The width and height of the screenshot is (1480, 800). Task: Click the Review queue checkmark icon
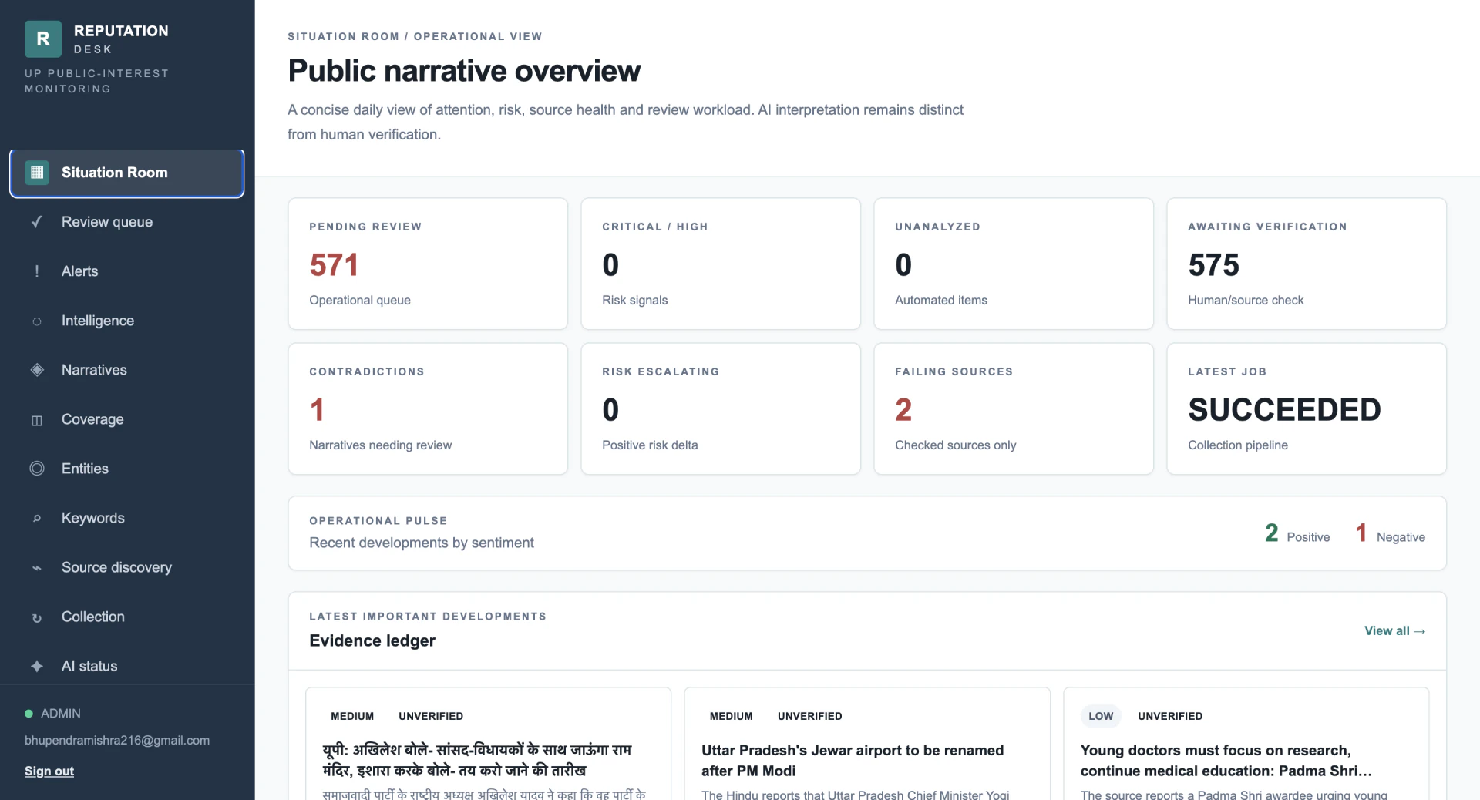tap(37, 222)
